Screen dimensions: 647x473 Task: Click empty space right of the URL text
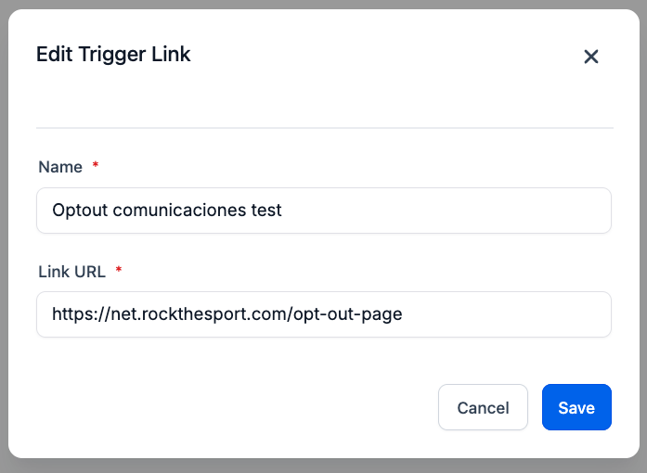[506, 314]
